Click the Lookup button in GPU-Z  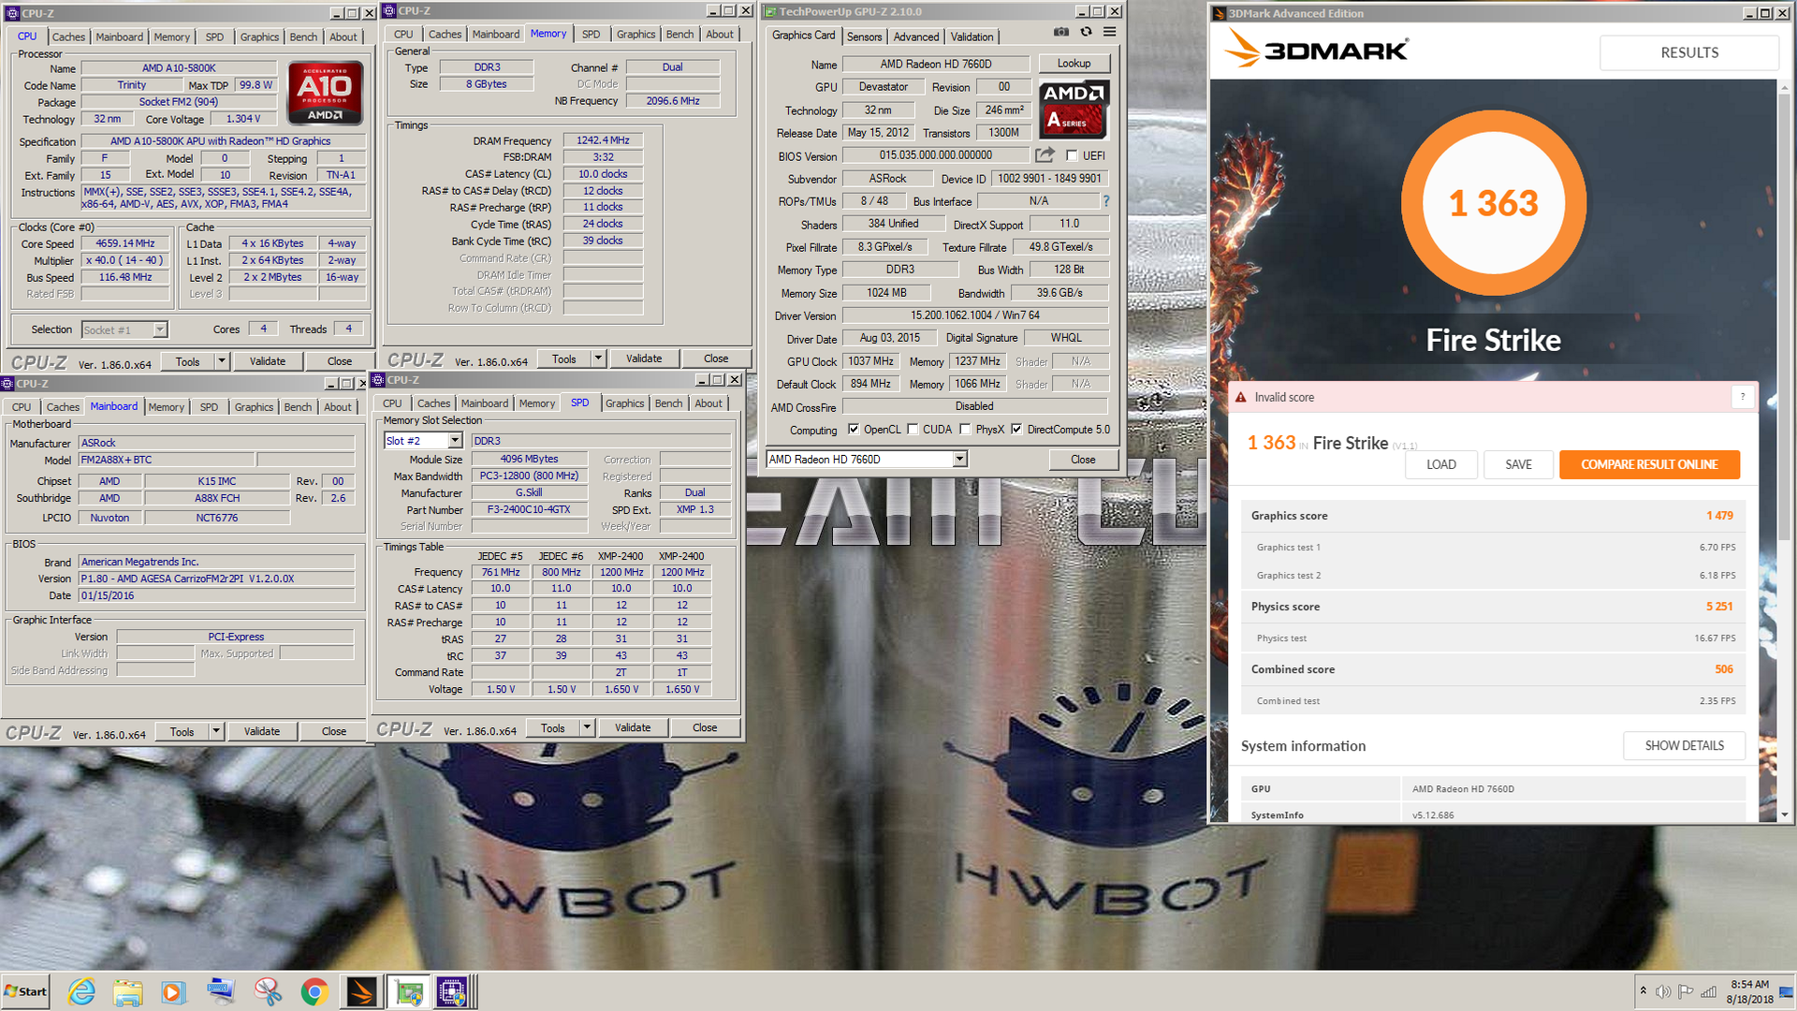click(x=1074, y=64)
